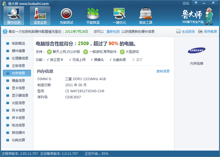The image size is (220, 157).
Task: Open 硬件检测 hardware detection tool
Action: (14, 16)
